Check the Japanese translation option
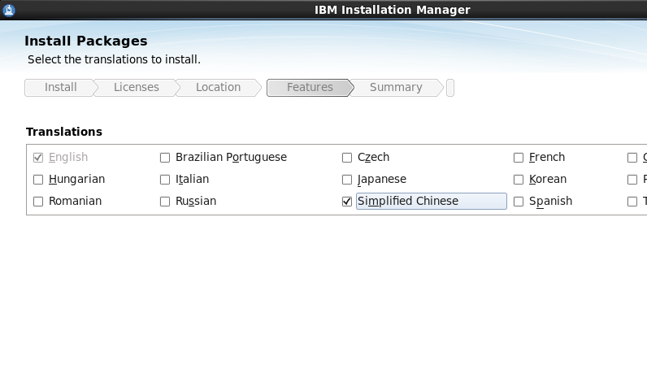The image size is (647, 391). coord(347,179)
